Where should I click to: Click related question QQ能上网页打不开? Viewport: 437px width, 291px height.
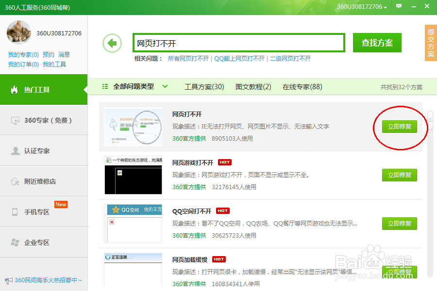click(x=239, y=59)
